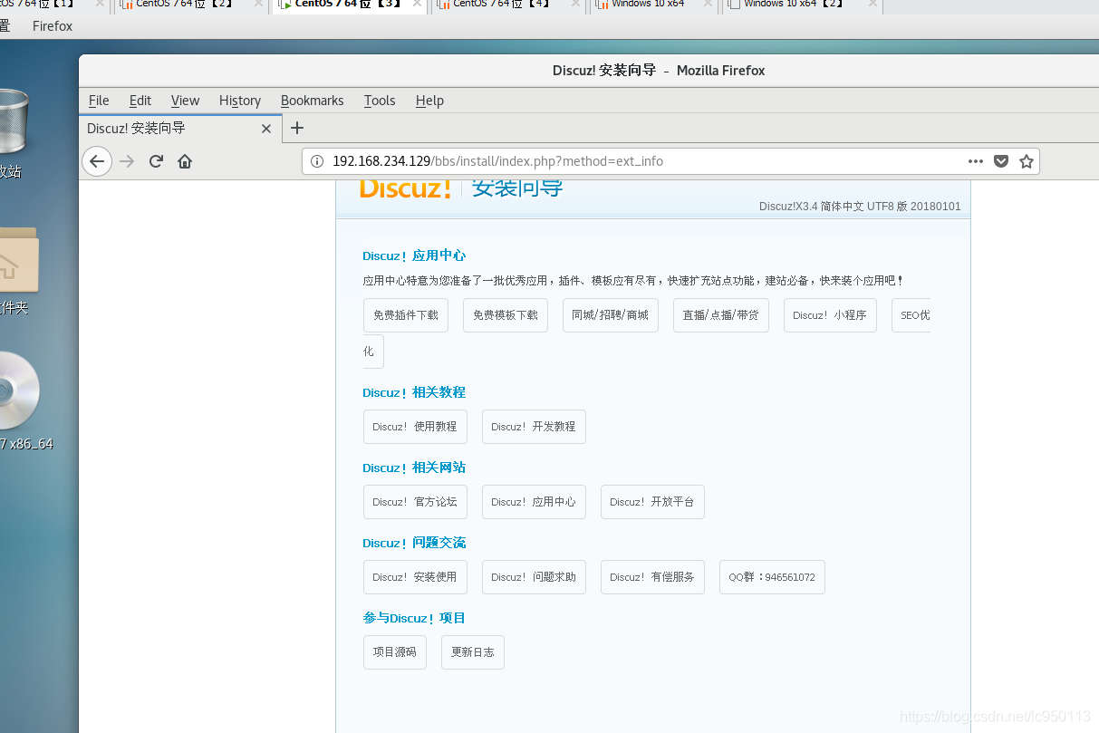Visit Discuz! 应用中心 button
Screen dimensions: 1099x733
(534, 502)
